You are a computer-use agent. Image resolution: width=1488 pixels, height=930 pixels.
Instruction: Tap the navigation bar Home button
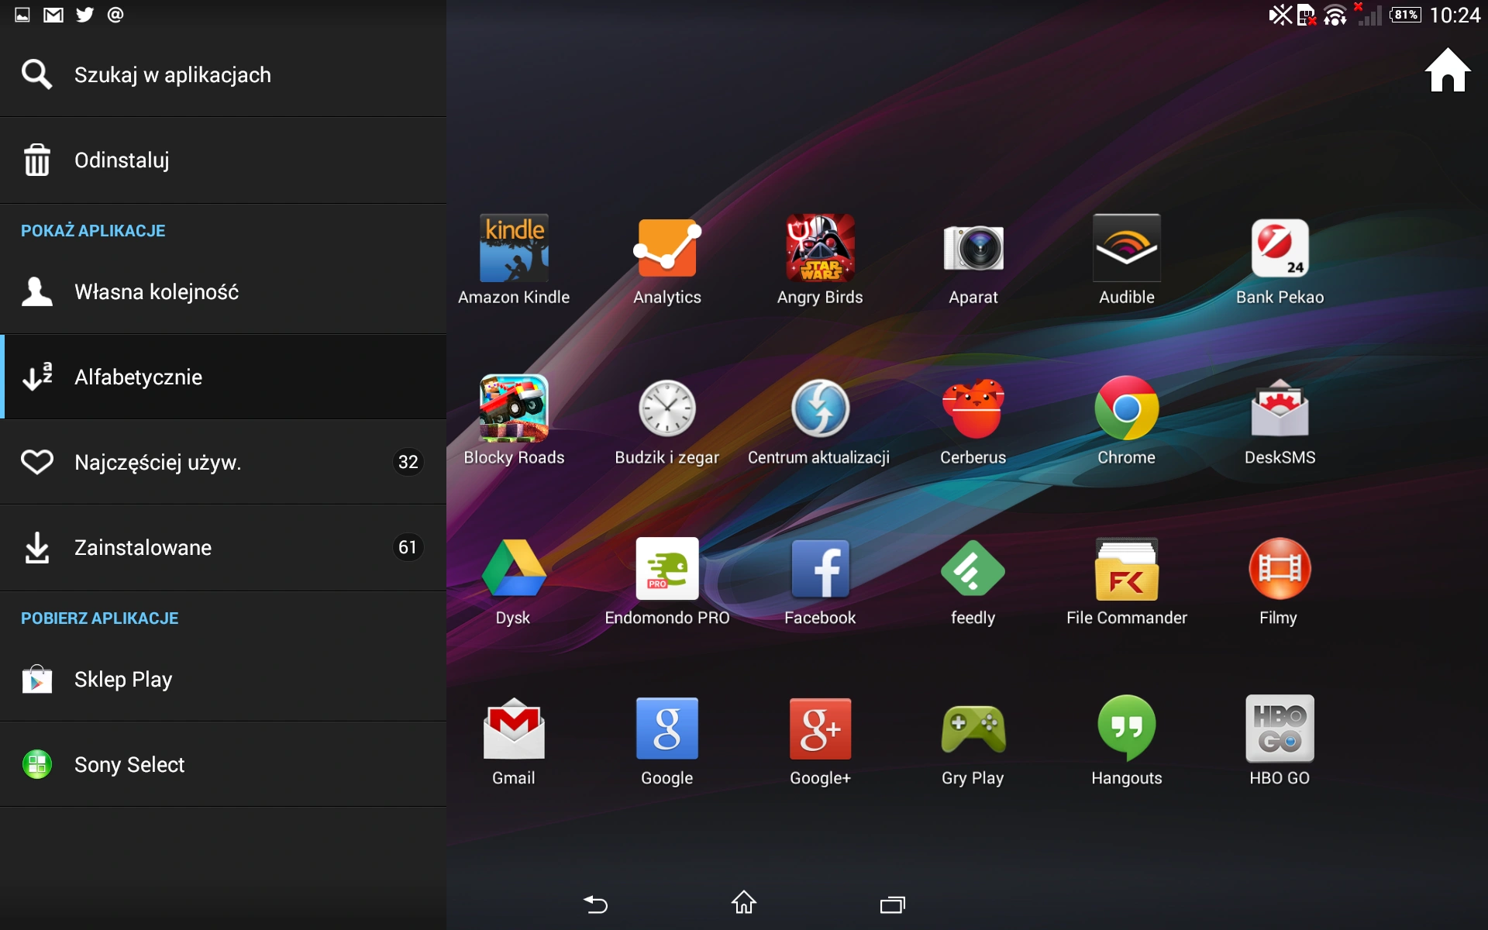(x=744, y=903)
